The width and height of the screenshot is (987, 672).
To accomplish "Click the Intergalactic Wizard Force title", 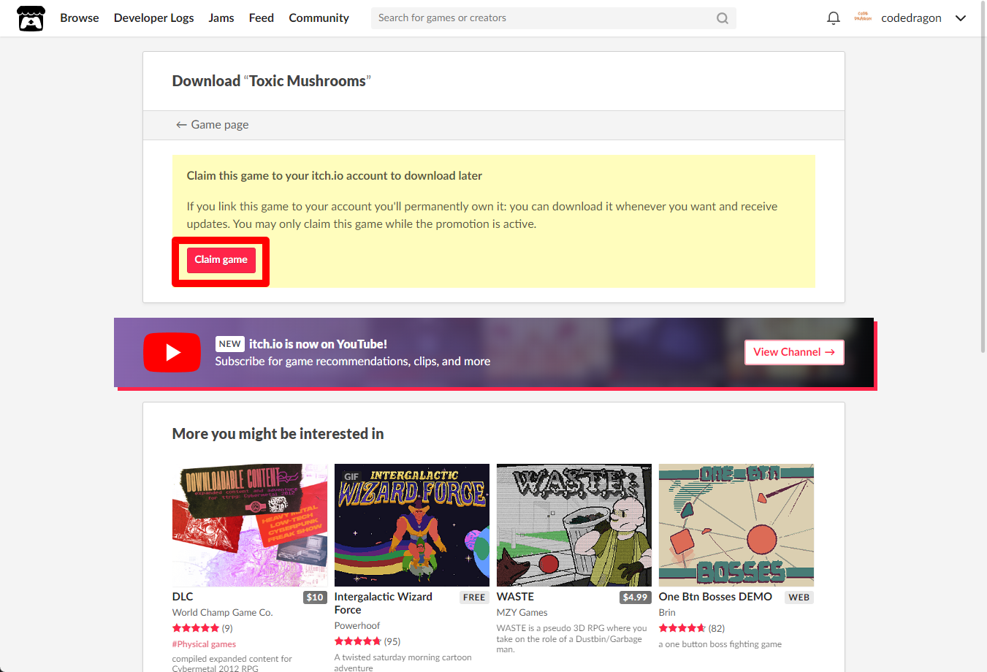I will (384, 603).
